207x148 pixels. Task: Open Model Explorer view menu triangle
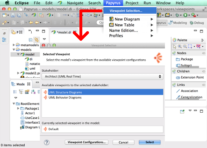pyautogui.click(x=16, y=98)
